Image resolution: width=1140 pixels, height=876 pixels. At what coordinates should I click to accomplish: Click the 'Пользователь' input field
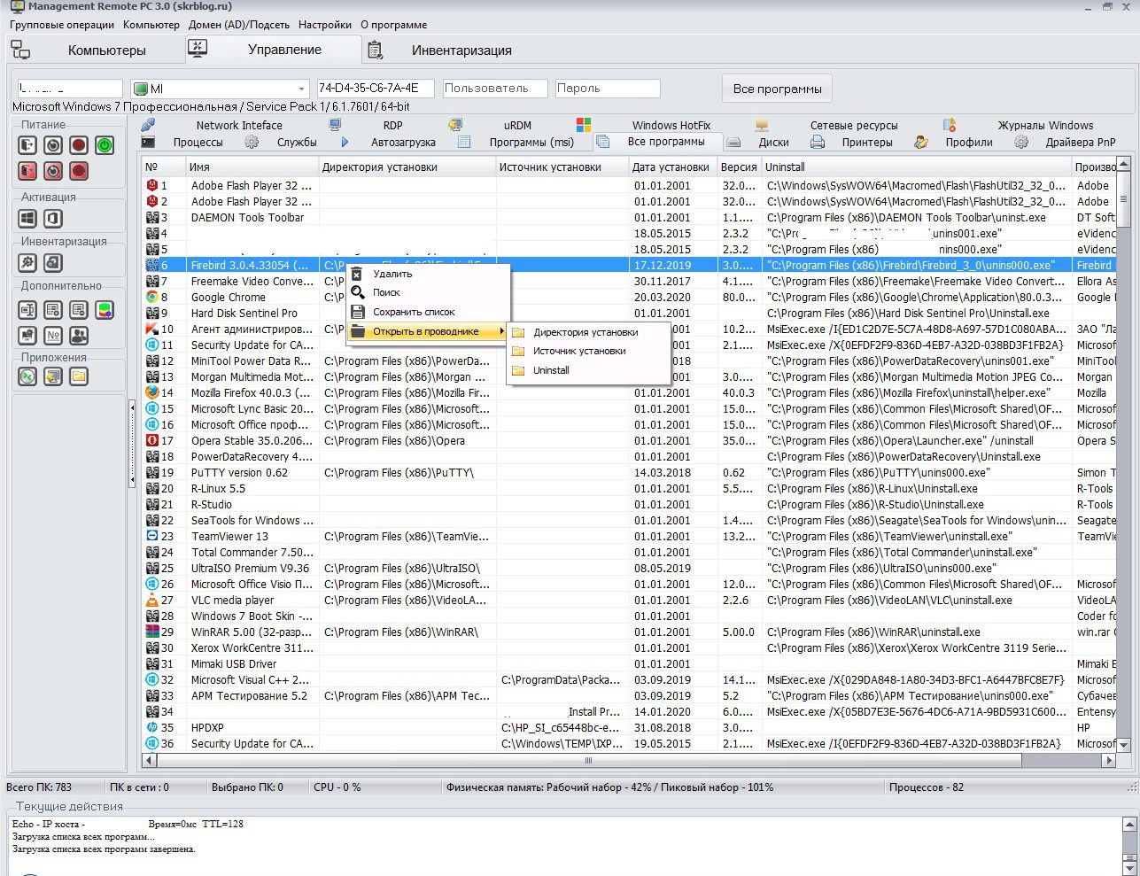click(x=495, y=89)
